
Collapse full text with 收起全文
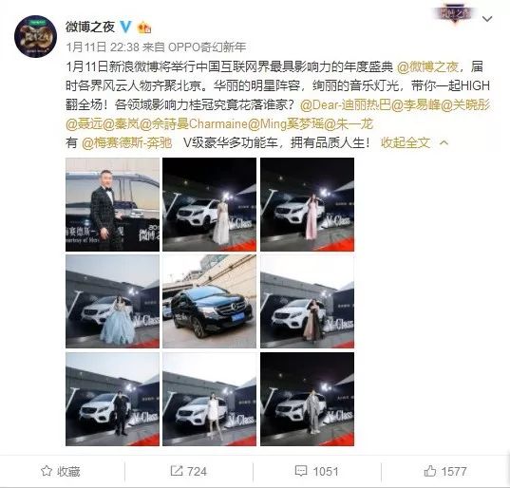[406, 142]
